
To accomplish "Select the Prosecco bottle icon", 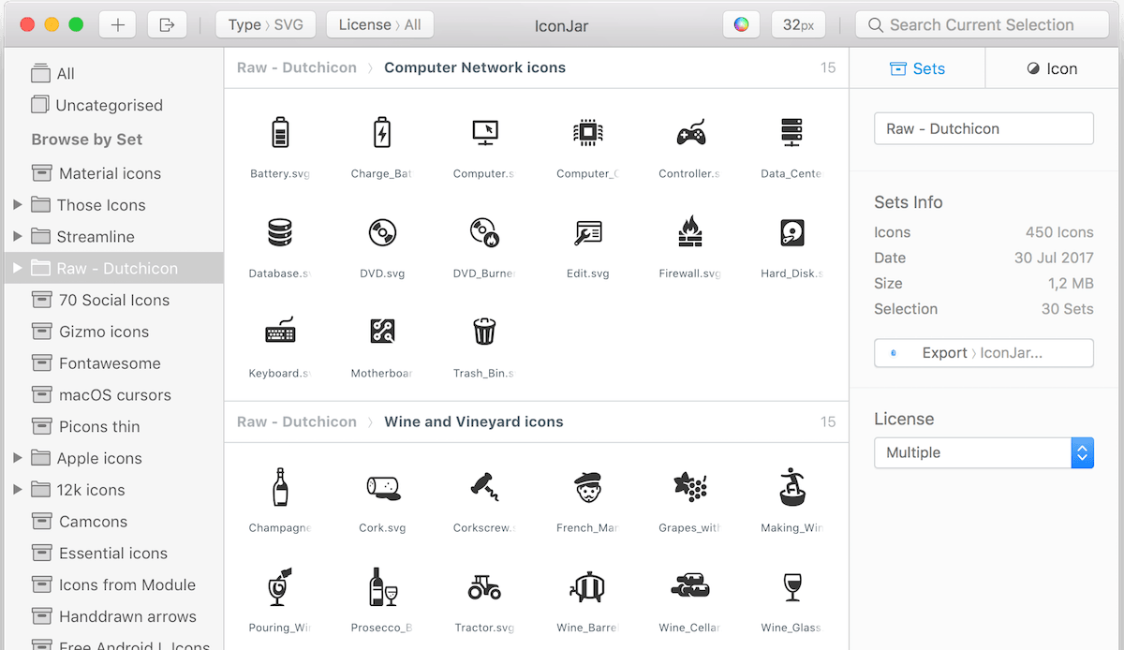I will click(382, 586).
